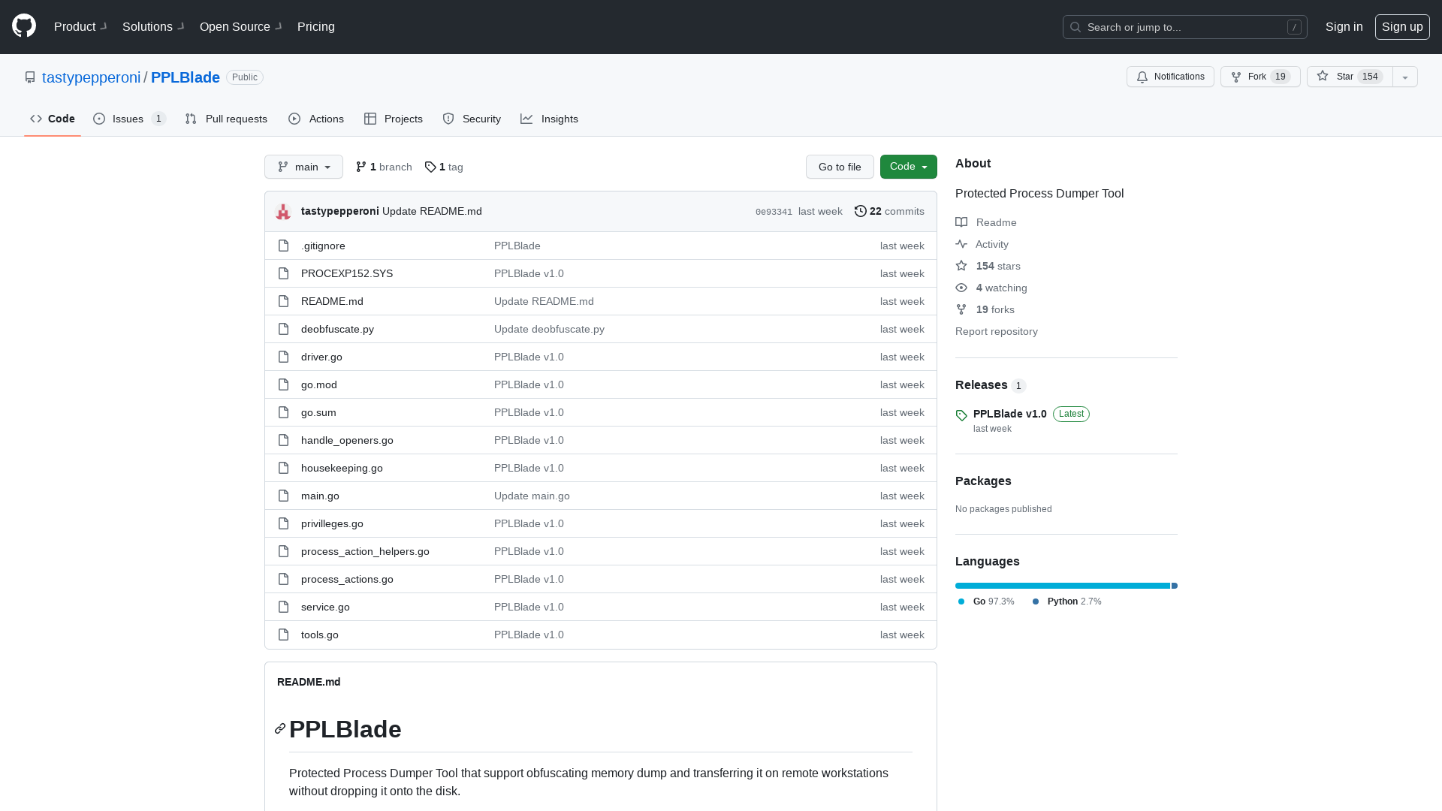This screenshot has width=1442, height=811.
Task: Open the main branch selector dropdown
Action: tap(303, 167)
